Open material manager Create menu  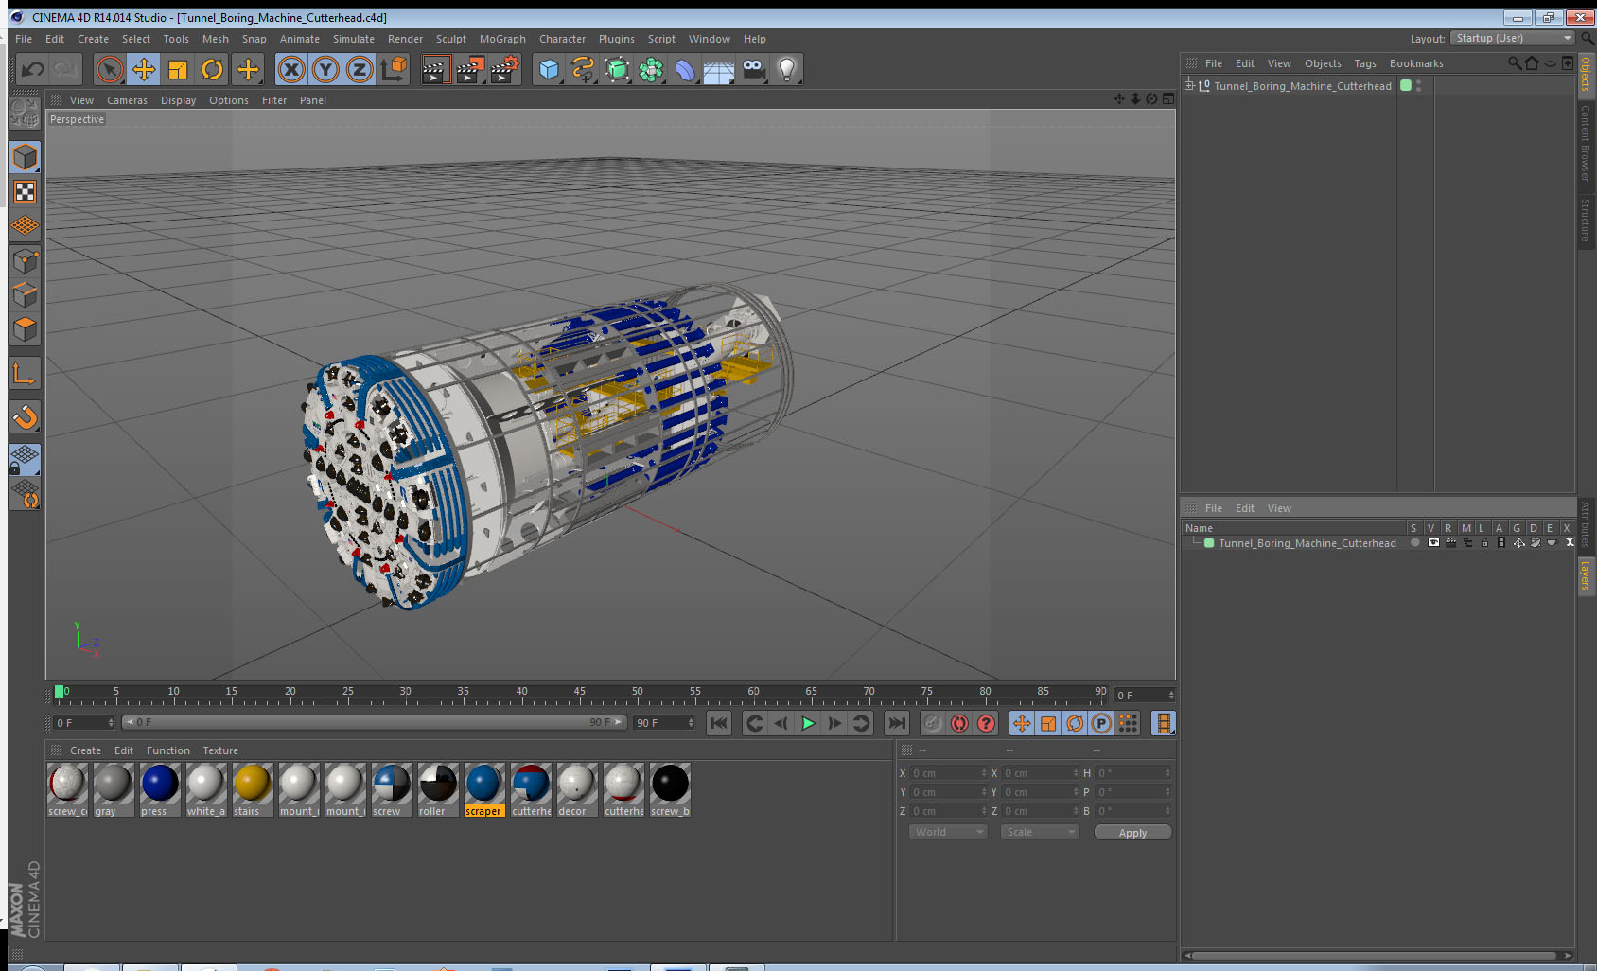click(85, 750)
